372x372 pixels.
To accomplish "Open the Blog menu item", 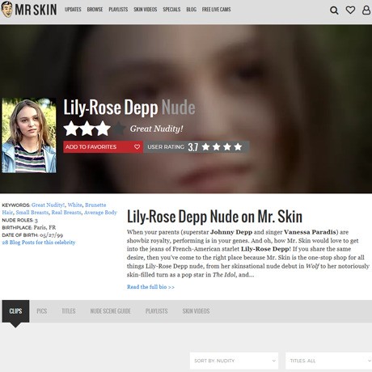I will (x=191, y=10).
